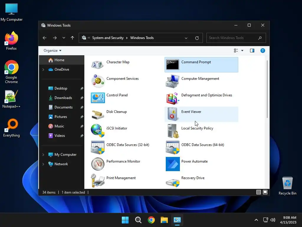Viewport: 302px width, 227px height.
Task: Go up one folder level
Action: 73,38
